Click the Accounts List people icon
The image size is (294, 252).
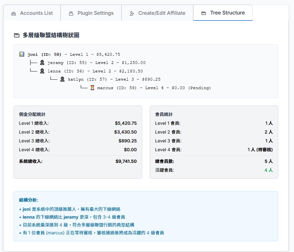pos(14,14)
